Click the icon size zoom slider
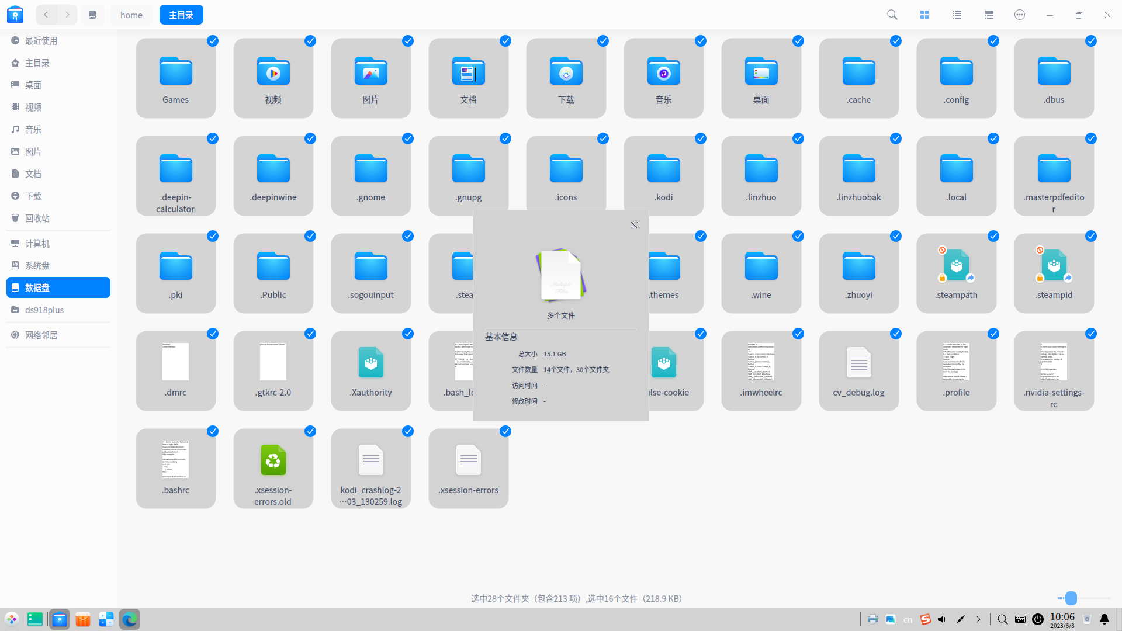 (x=1071, y=598)
